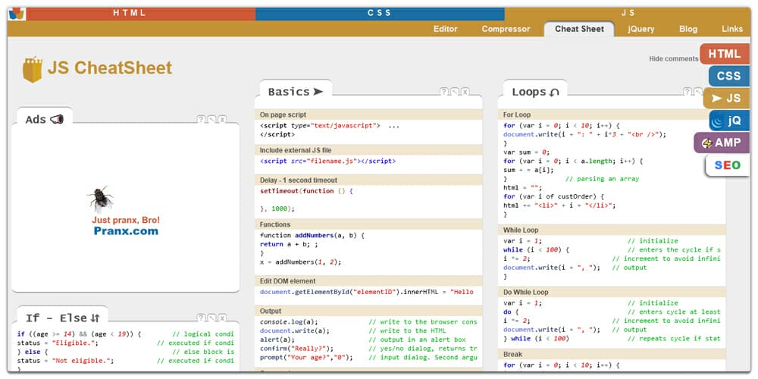Click the megaphone icon next to Ads

coord(57,119)
